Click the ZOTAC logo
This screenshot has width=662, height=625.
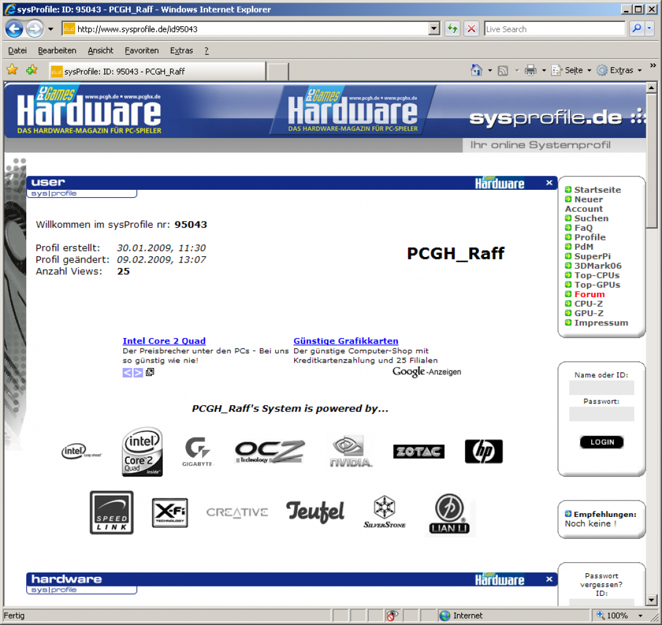[x=419, y=452]
